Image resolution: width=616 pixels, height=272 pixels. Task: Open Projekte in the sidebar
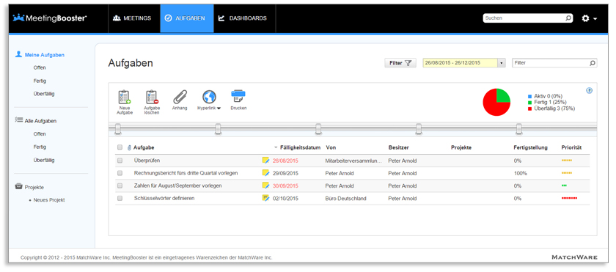34,187
